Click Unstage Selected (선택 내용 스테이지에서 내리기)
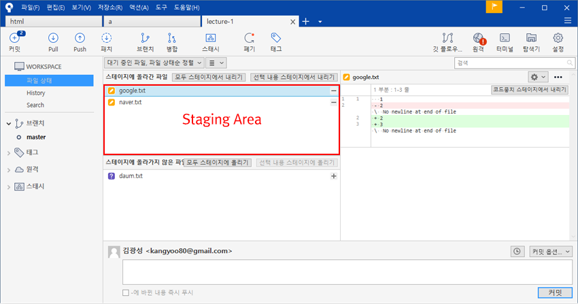Image resolution: width=578 pixels, height=304 pixels. click(294, 78)
